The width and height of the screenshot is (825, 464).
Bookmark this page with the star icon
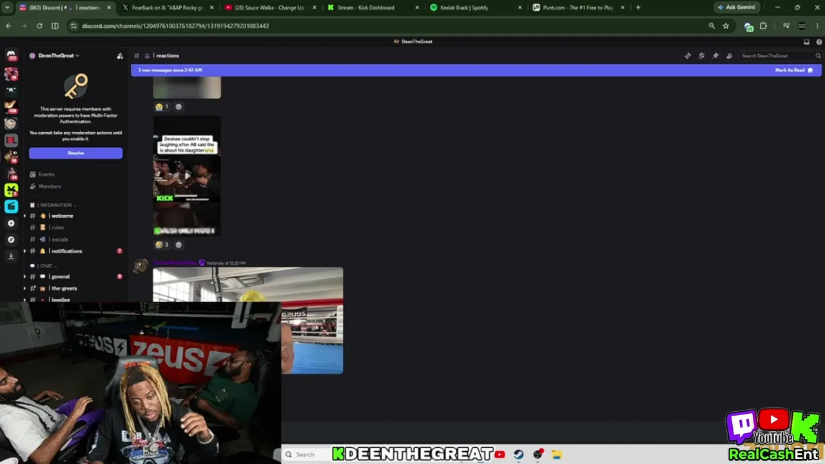click(726, 26)
